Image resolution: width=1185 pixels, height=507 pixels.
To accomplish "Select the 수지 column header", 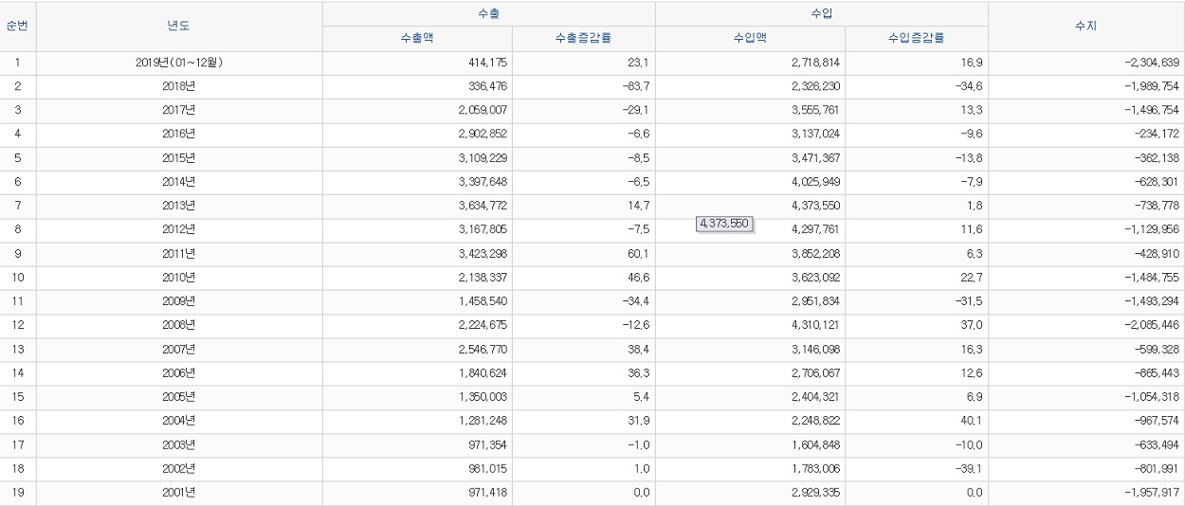I will pos(1086,27).
